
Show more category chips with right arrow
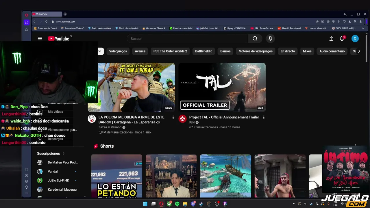point(359,51)
